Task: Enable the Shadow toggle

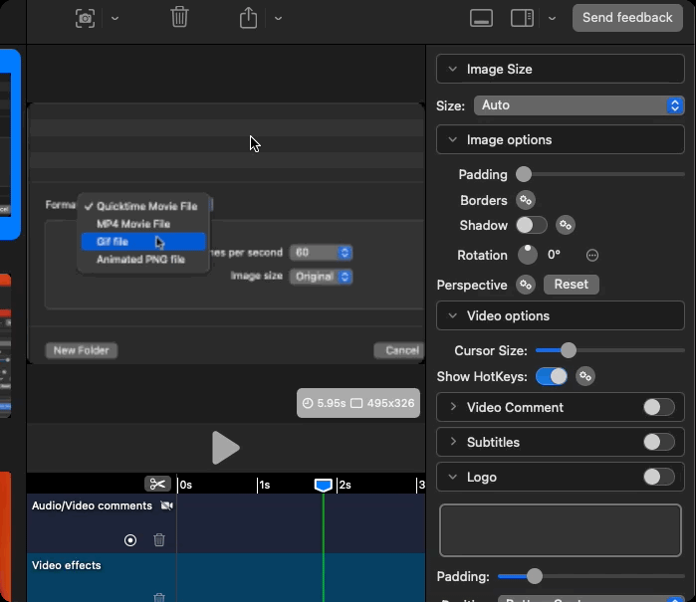Action: tap(531, 225)
